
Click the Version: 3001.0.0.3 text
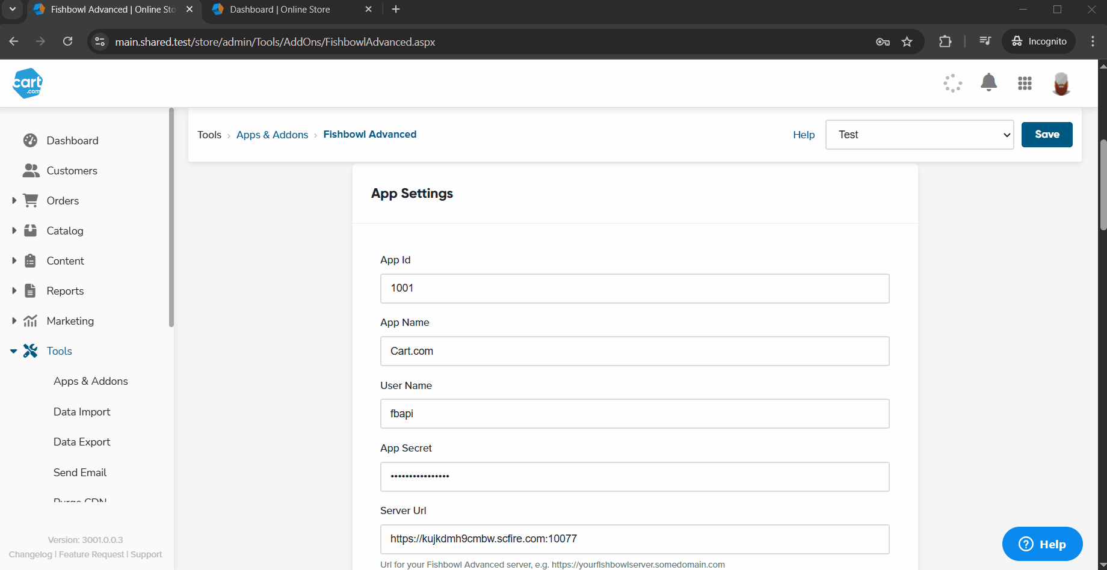(85, 540)
